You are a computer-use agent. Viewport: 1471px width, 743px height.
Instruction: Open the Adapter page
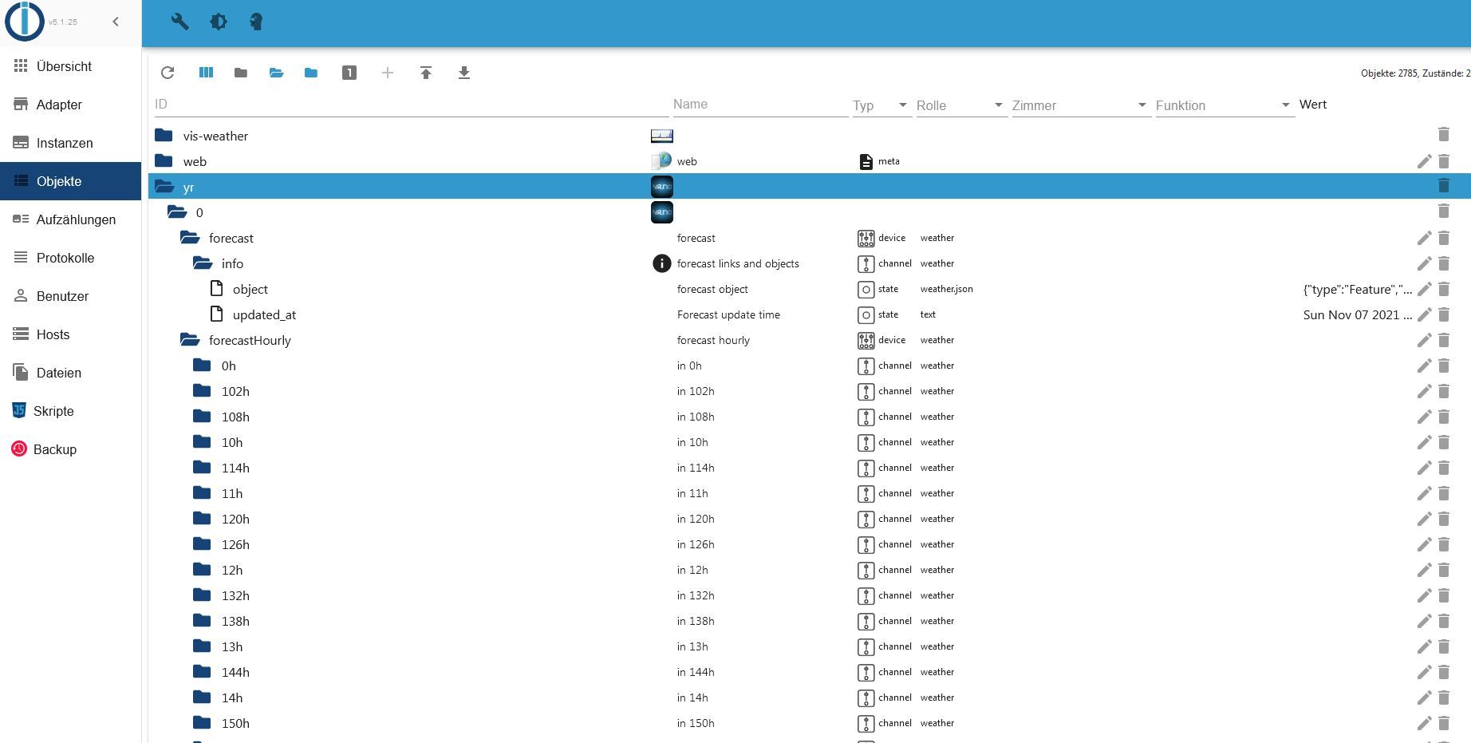(x=70, y=105)
